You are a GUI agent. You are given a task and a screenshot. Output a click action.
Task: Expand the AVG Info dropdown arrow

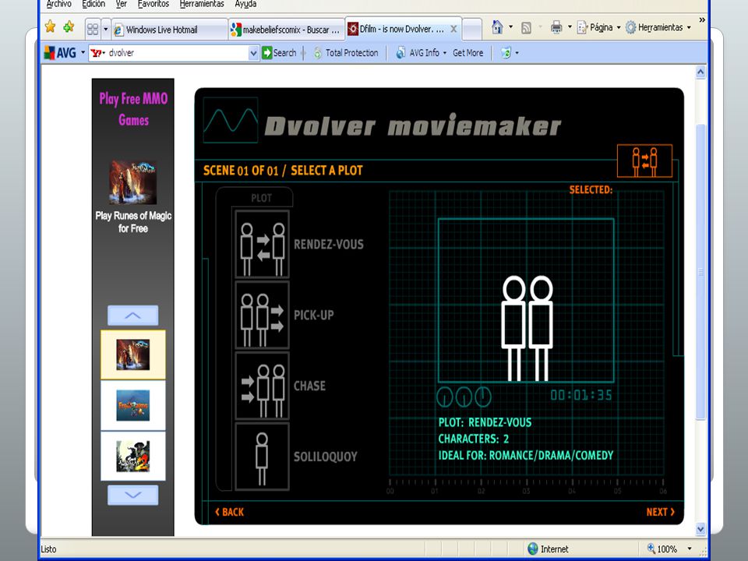point(445,53)
